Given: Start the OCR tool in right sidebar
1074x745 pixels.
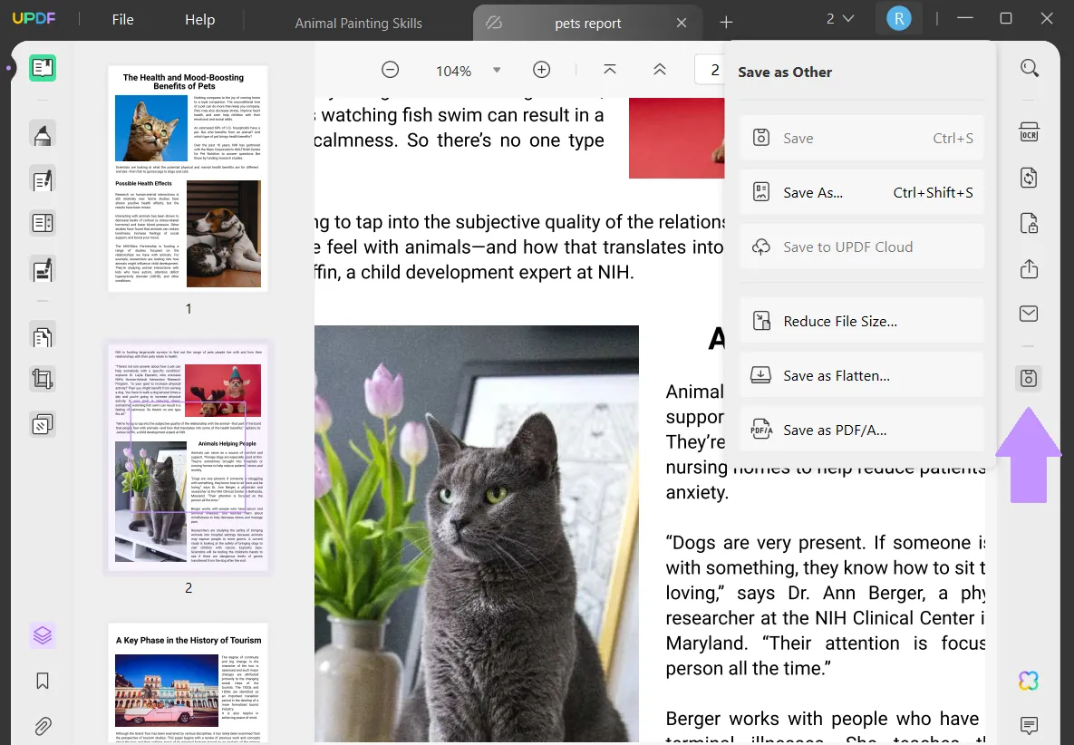Looking at the screenshot, I should (x=1029, y=131).
